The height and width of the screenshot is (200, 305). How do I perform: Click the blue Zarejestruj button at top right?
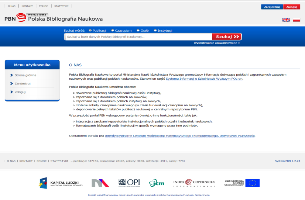coord(272,7)
